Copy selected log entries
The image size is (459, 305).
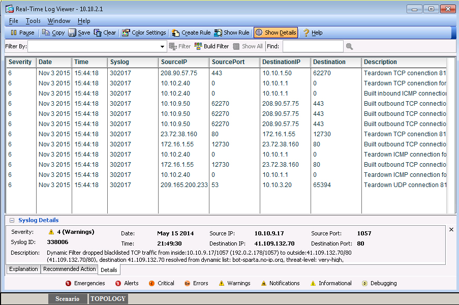[x=53, y=33]
